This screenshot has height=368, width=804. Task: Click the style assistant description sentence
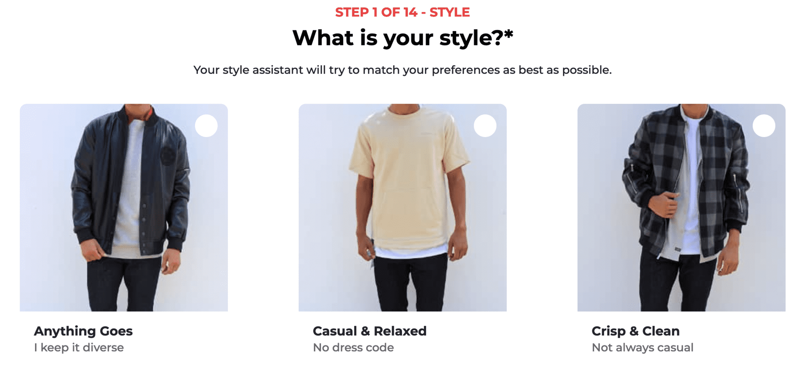[x=402, y=70]
